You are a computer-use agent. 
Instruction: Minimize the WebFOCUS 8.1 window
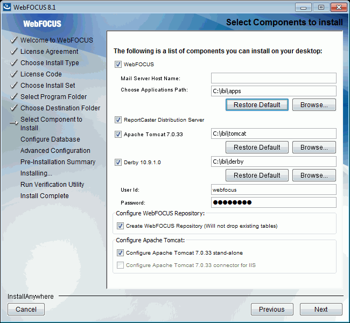click(x=303, y=8)
